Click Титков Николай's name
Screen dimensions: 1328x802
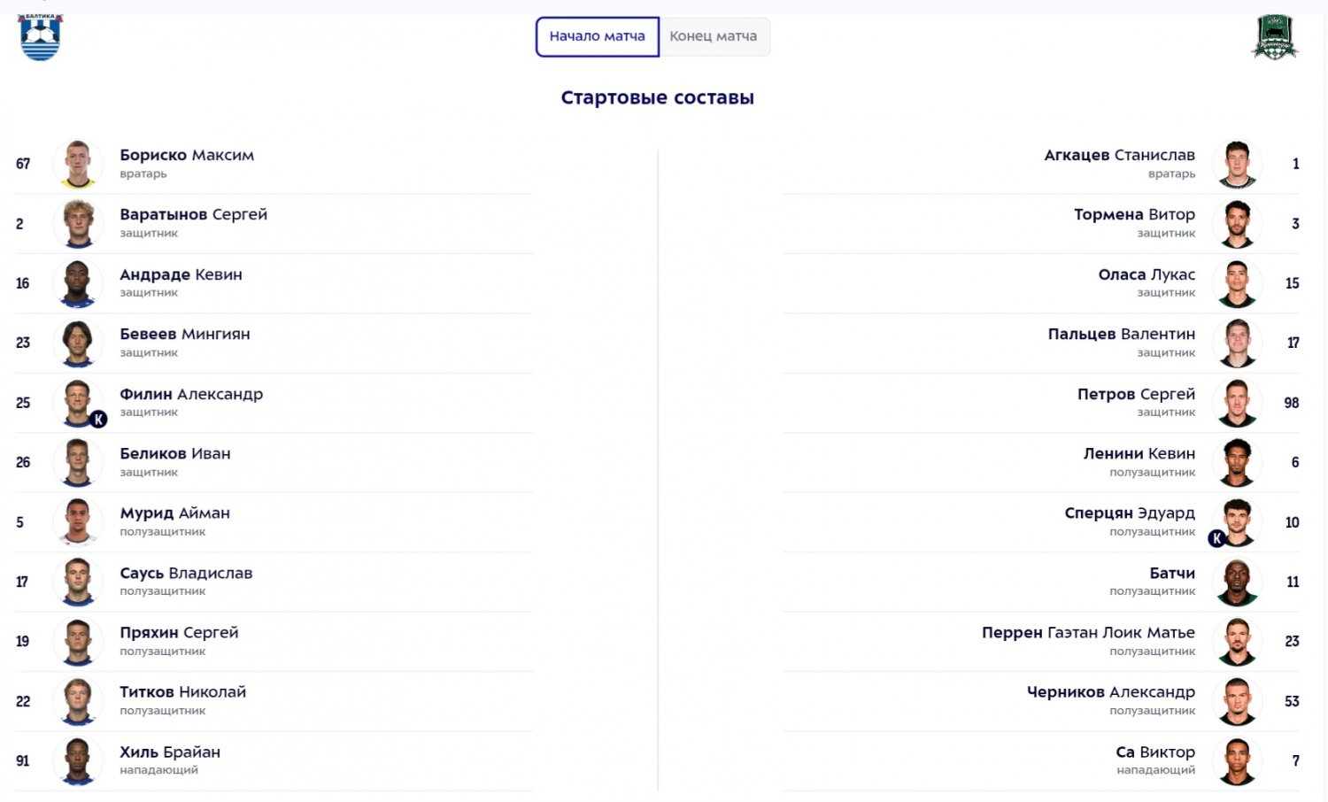[182, 691]
